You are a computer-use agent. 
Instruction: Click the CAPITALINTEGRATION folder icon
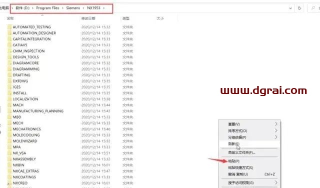coord(9,39)
